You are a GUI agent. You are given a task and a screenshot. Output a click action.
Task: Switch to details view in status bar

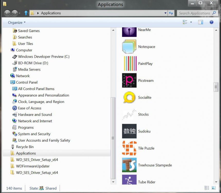pos(207,188)
